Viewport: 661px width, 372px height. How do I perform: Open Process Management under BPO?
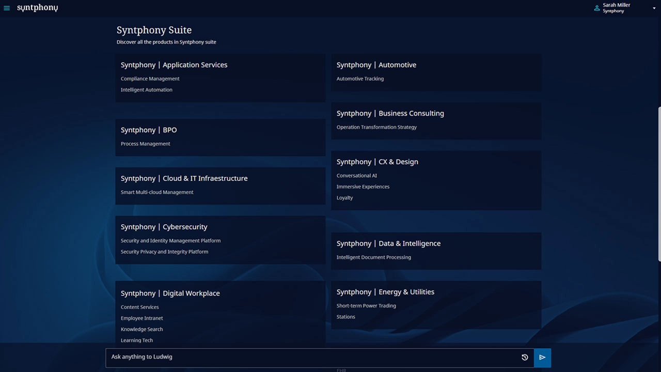tap(145, 144)
